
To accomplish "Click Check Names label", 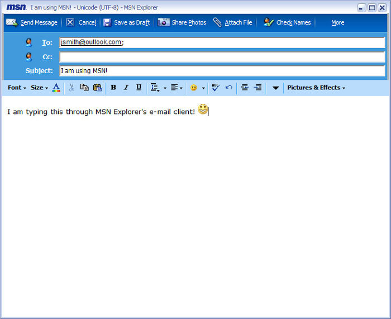I will pyautogui.click(x=293, y=22).
